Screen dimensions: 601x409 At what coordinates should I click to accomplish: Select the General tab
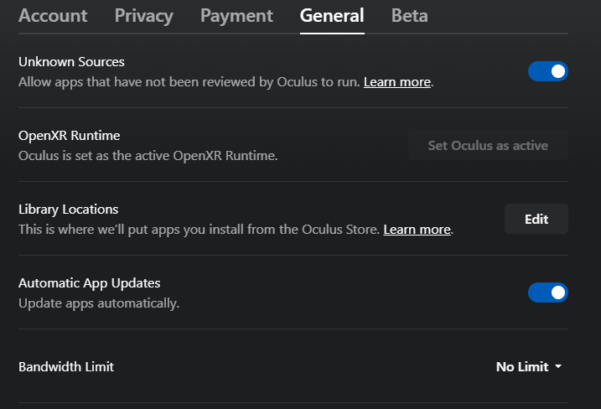click(x=332, y=16)
